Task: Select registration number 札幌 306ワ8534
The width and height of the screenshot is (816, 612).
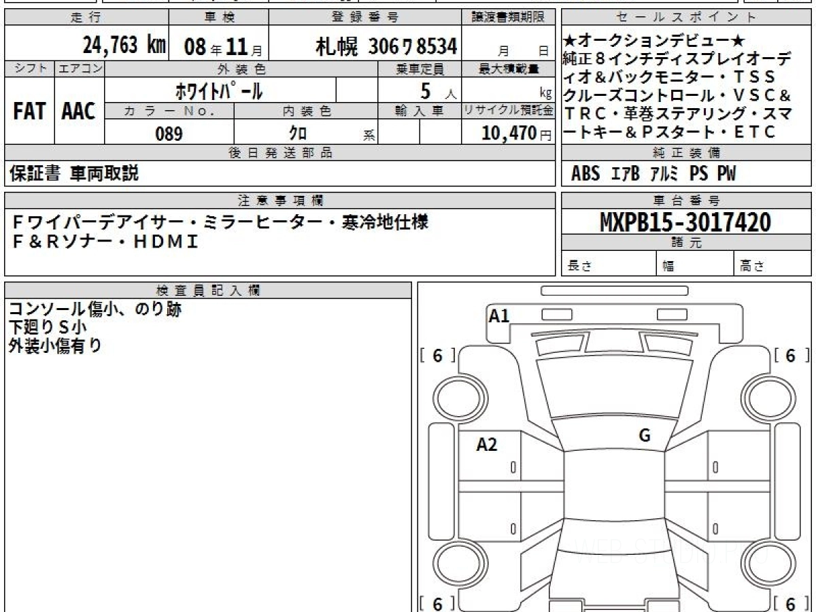Action: pos(386,46)
